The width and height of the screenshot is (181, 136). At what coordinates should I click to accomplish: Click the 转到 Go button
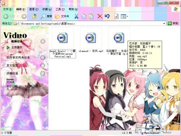point(173,23)
